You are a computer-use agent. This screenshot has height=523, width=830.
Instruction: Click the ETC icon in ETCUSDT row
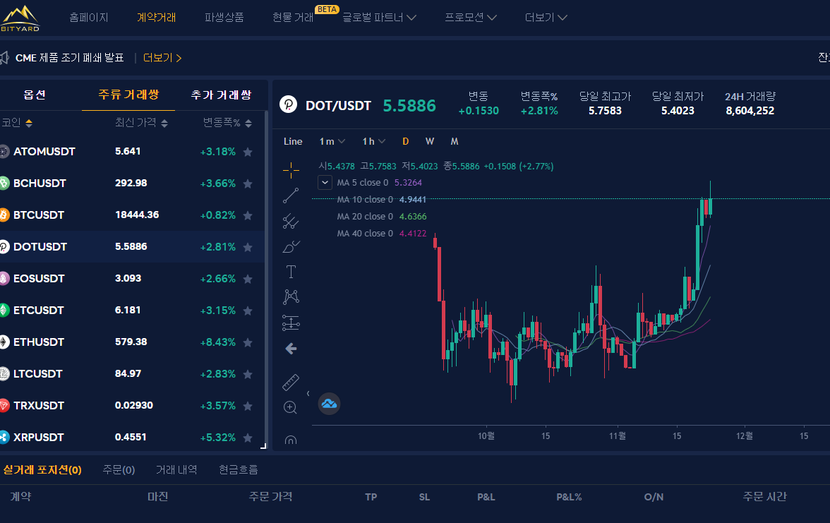pyautogui.click(x=4, y=311)
